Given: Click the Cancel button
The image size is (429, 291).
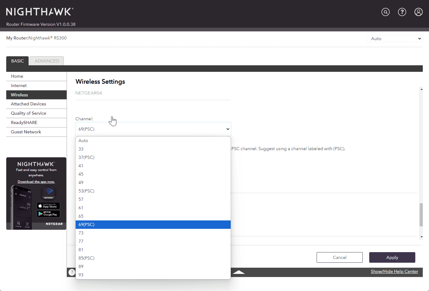Looking at the screenshot, I should click(339, 257).
